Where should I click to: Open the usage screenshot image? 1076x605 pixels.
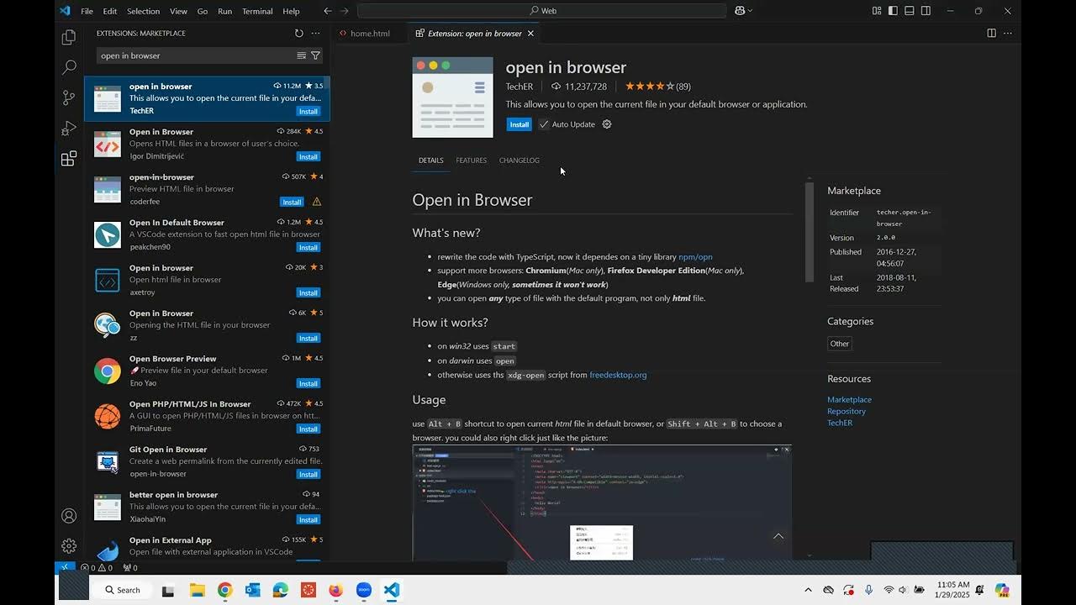(x=602, y=502)
